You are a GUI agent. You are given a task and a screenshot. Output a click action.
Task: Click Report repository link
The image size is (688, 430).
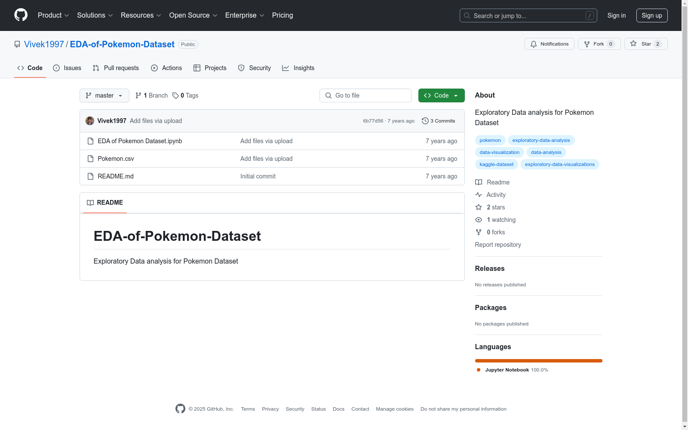pyautogui.click(x=498, y=245)
